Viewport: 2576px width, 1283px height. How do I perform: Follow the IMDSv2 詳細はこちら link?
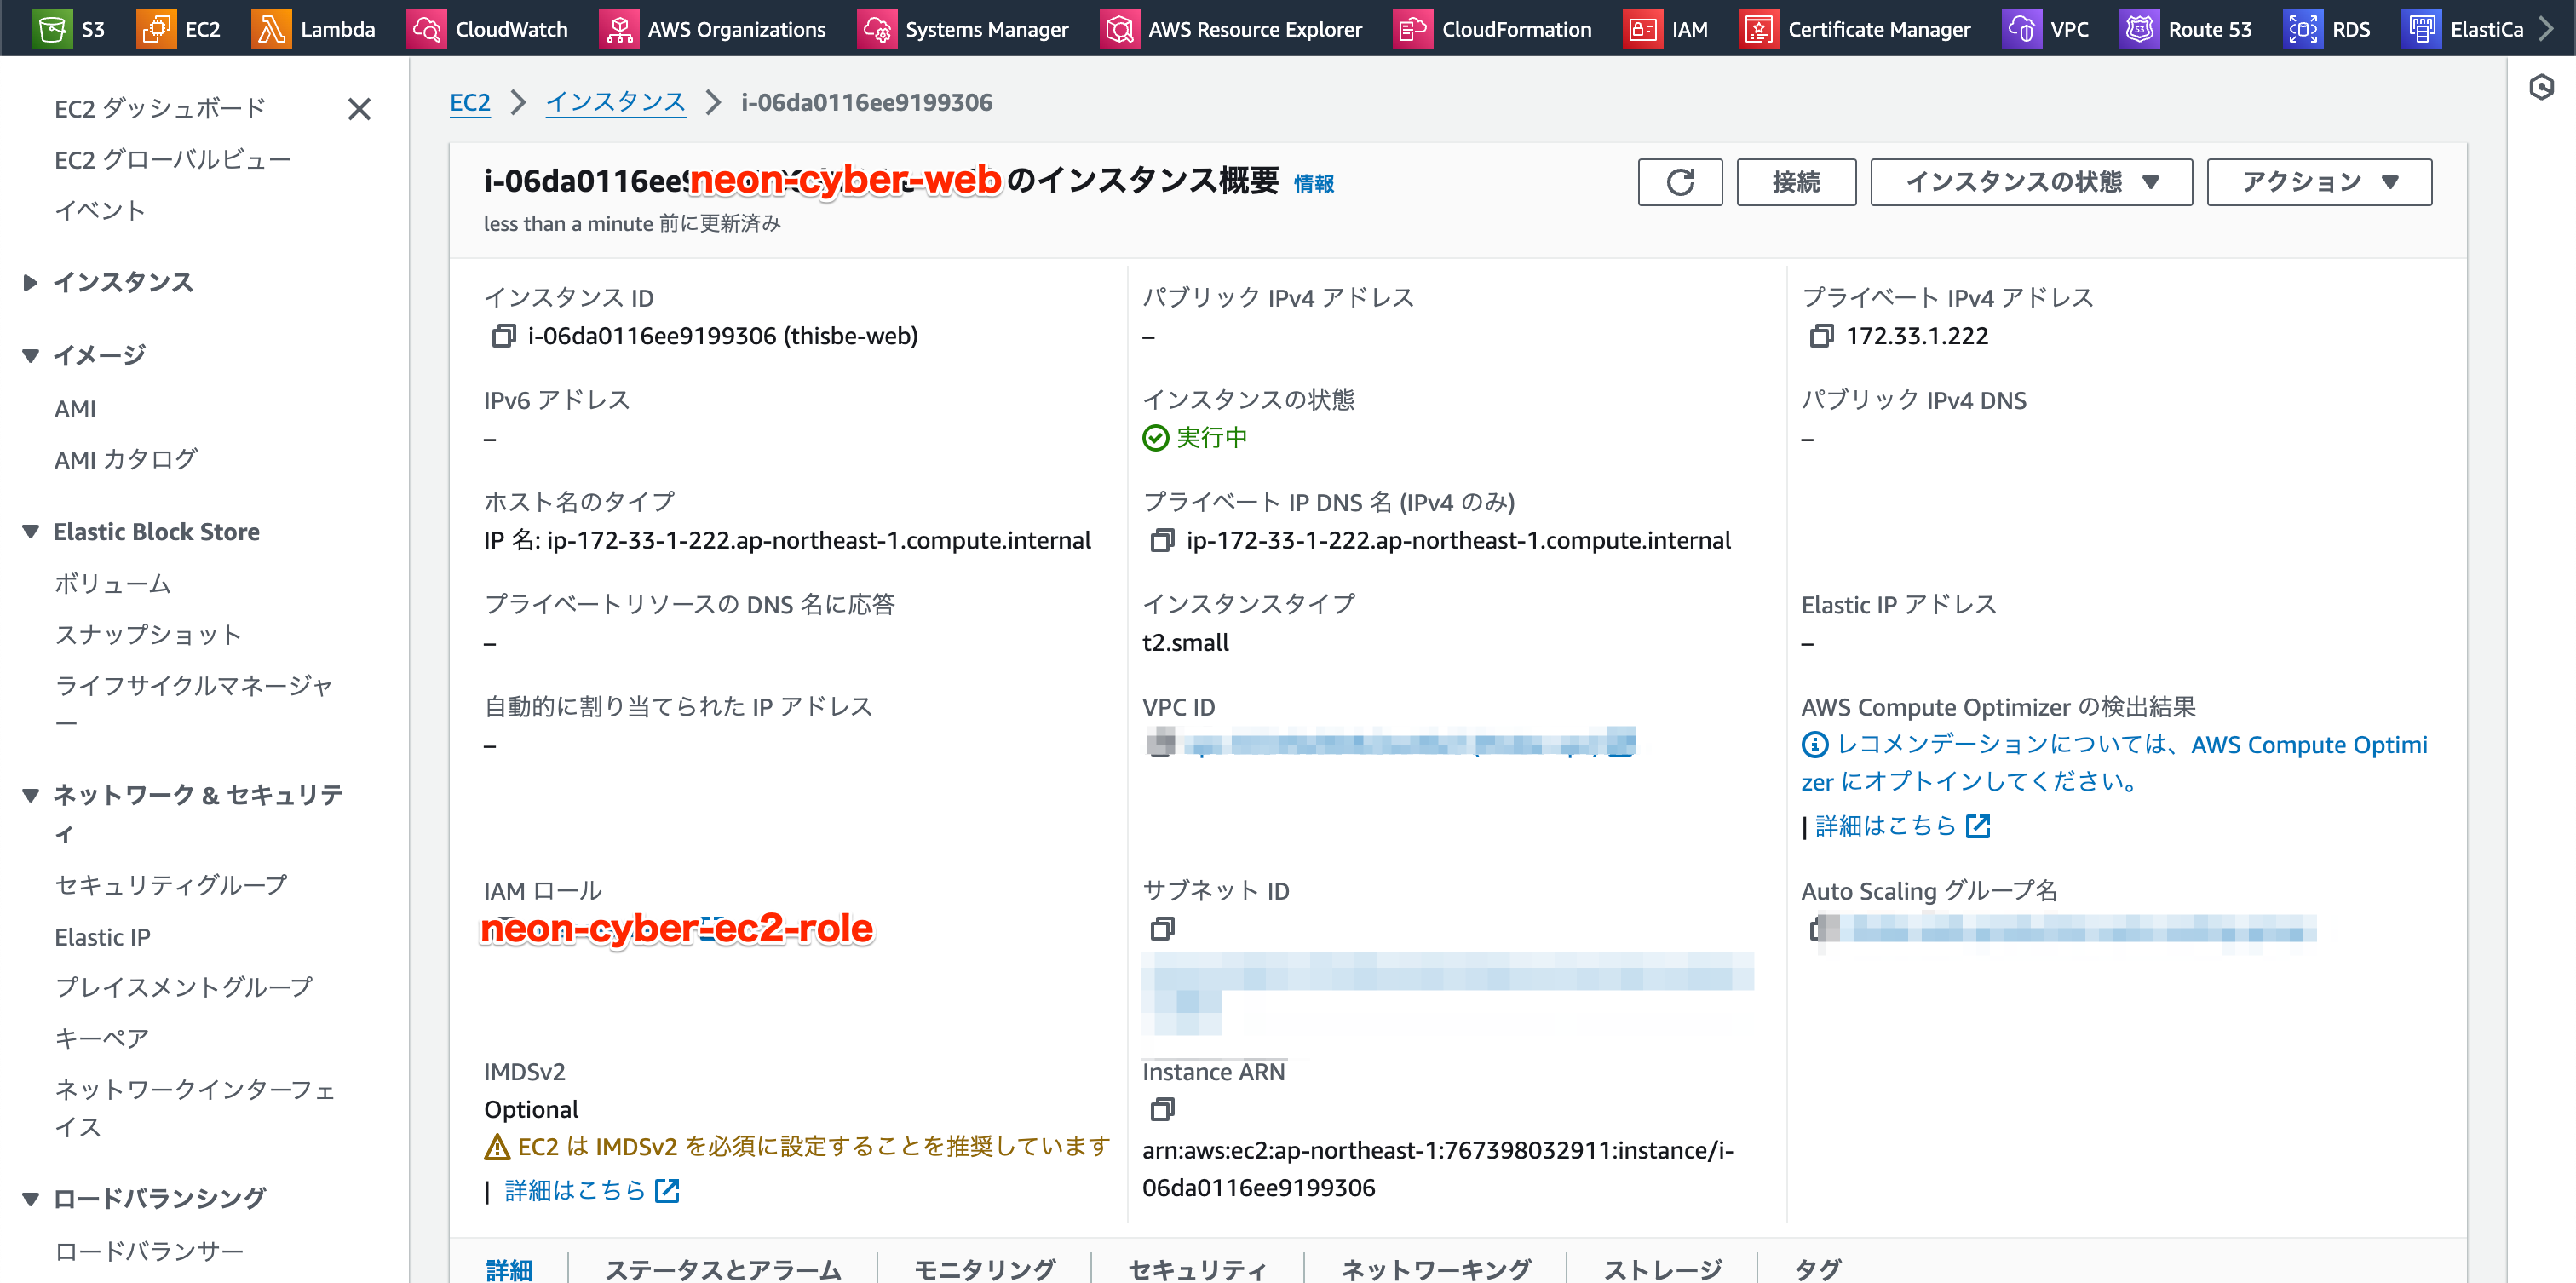(x=575, y=1189)
